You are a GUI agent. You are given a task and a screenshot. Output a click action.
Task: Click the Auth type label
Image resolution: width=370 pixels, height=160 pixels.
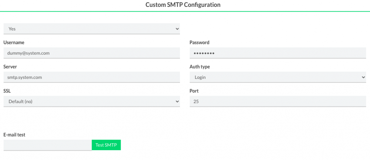click(x=200, y=67)
